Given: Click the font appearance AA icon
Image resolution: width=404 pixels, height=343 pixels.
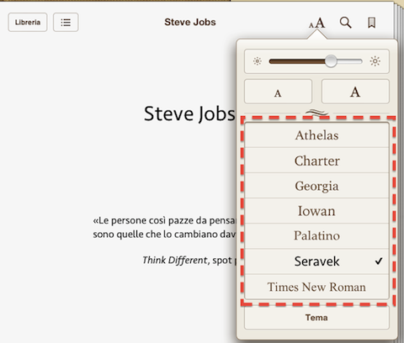Looking at the screenshot, I should click(317, 23).
